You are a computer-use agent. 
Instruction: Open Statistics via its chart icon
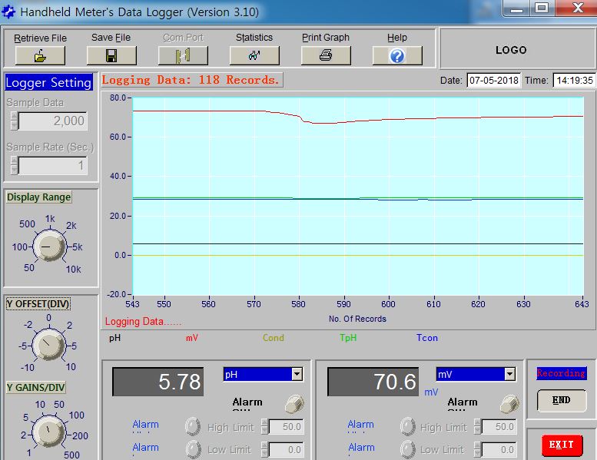(x=254, y=56)
